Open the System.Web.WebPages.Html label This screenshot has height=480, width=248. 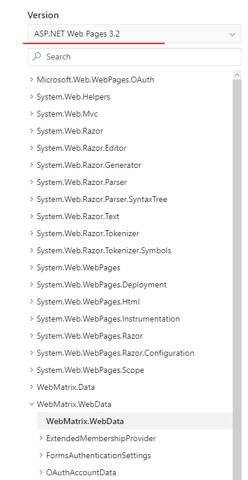coord(88,302)
